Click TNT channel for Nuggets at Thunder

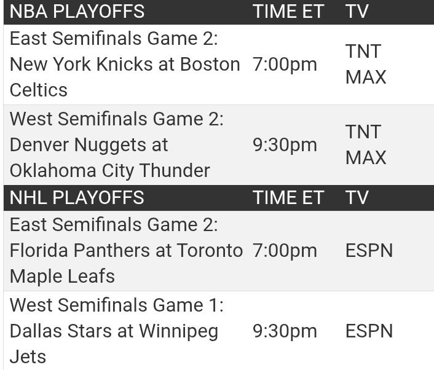(x=363, y=132)
